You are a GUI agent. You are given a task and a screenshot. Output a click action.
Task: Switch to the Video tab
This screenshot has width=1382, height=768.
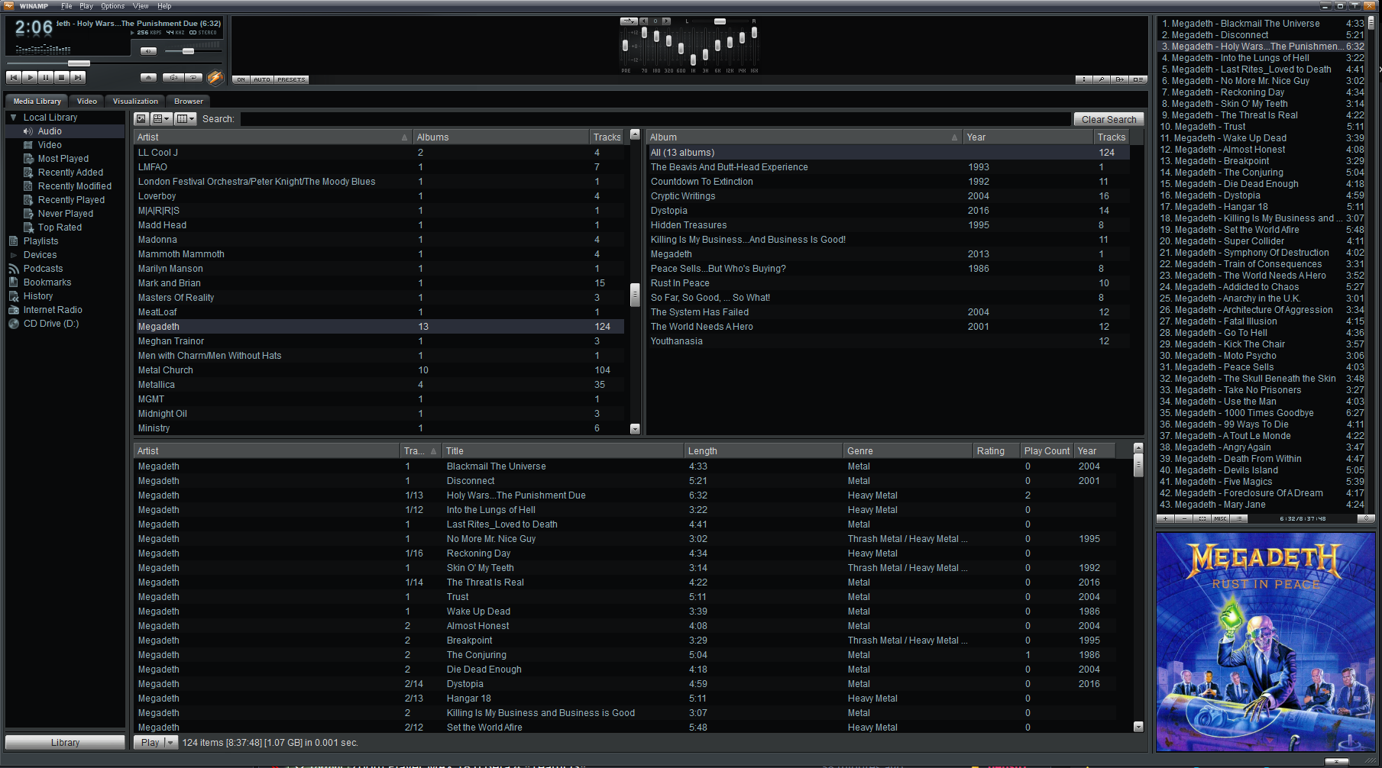[x=87, y=102]
